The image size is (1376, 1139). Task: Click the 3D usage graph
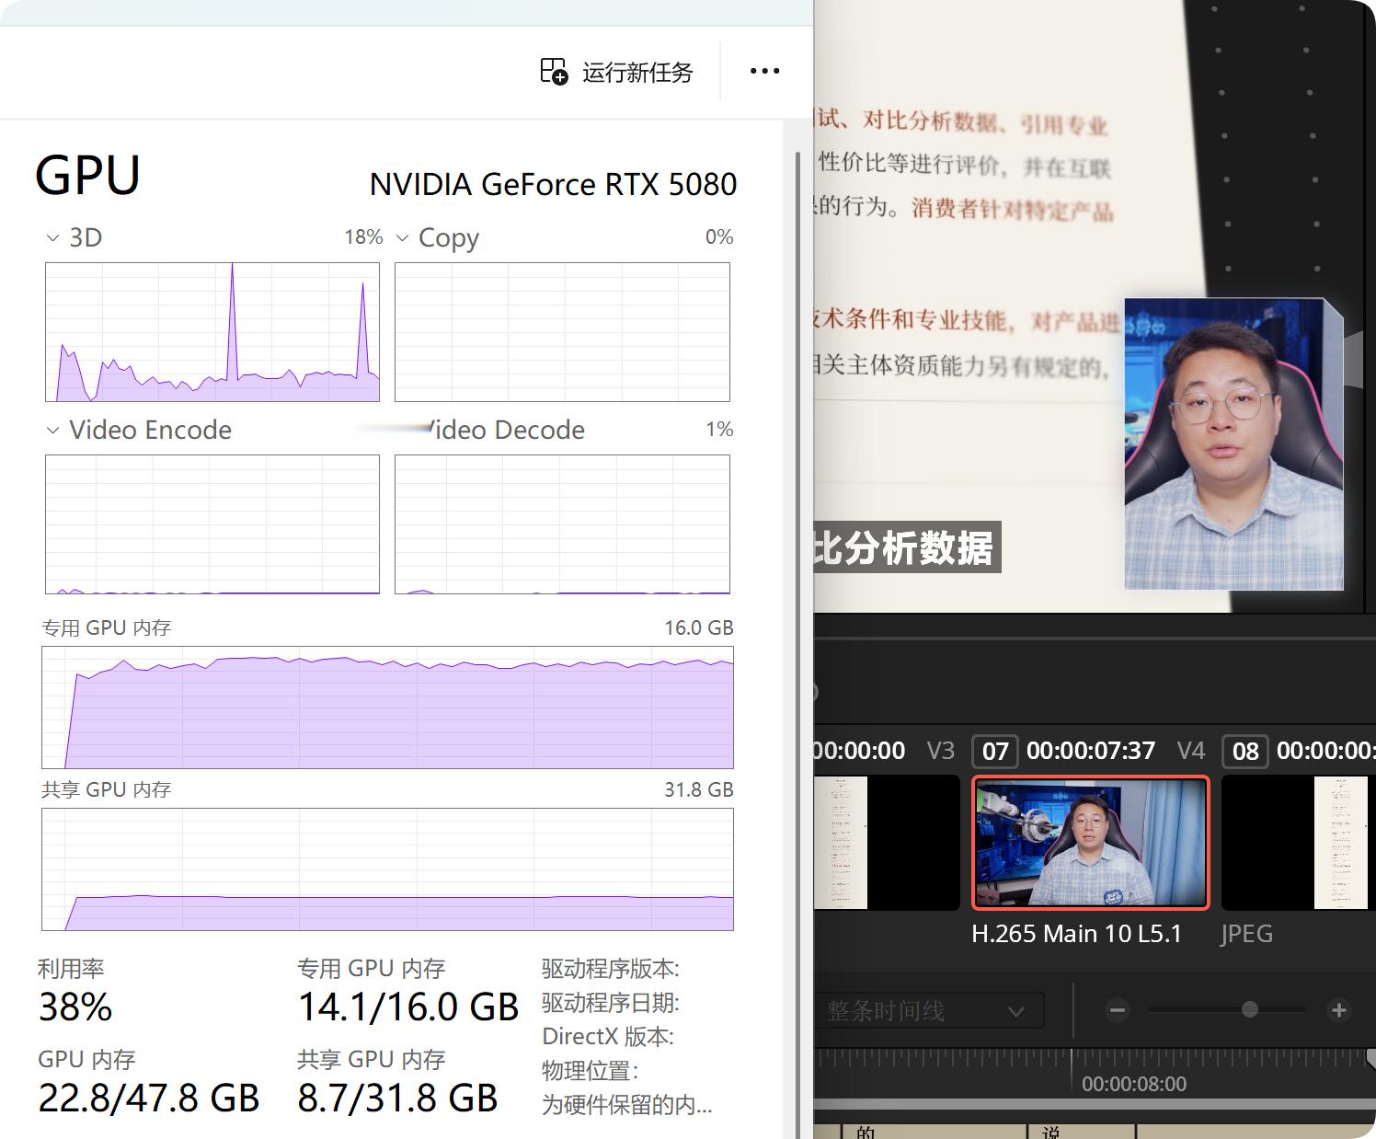click(x=212, y=332)
